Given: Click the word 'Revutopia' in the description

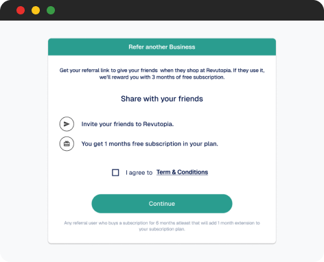Looking at the screenshot, I should pyautogui.click(x=218, y=71).
